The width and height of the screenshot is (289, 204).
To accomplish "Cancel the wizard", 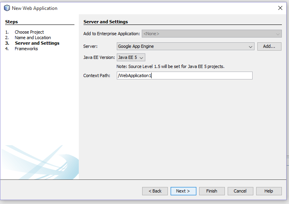I will pyautogui.click(x=240, y=191).
